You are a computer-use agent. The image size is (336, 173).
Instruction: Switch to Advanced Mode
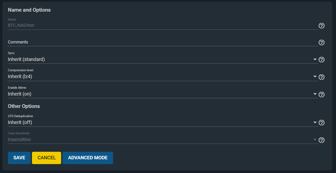[x=88, y=158]
